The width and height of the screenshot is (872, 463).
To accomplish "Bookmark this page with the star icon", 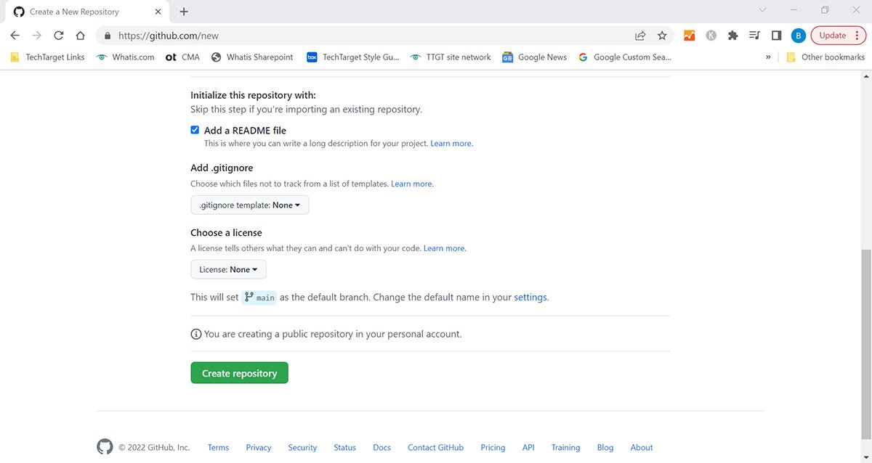I will coord(662,35).
